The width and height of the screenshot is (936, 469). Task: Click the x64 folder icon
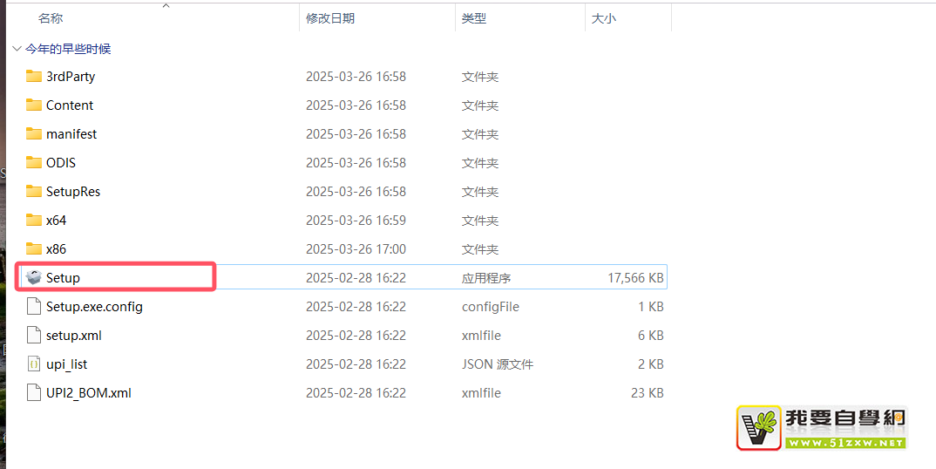tap(34, 220)
